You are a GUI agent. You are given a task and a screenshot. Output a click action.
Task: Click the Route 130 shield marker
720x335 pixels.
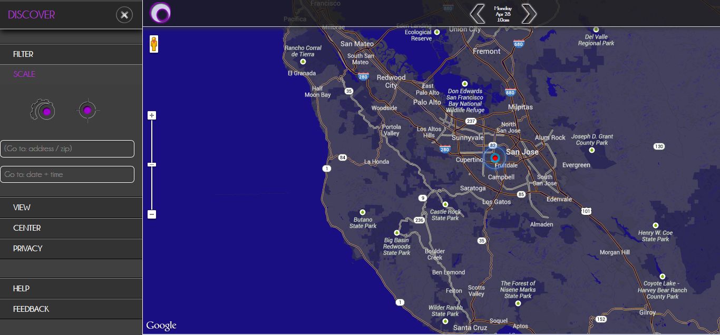click(x=658, y=146)
